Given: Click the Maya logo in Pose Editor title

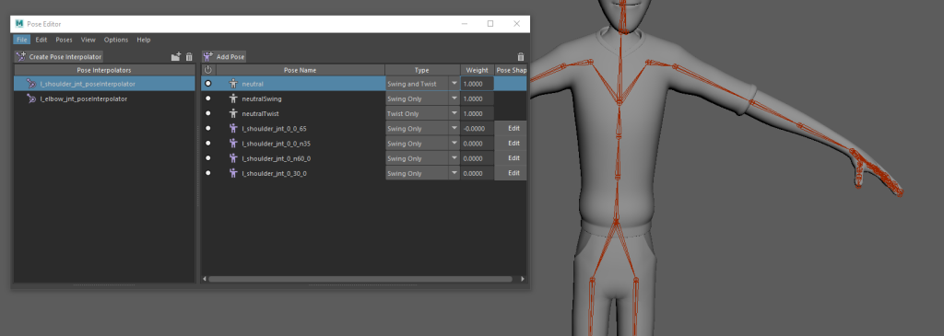Looking at the screenshot, I should pyautogui.click(x=19, y=24).
